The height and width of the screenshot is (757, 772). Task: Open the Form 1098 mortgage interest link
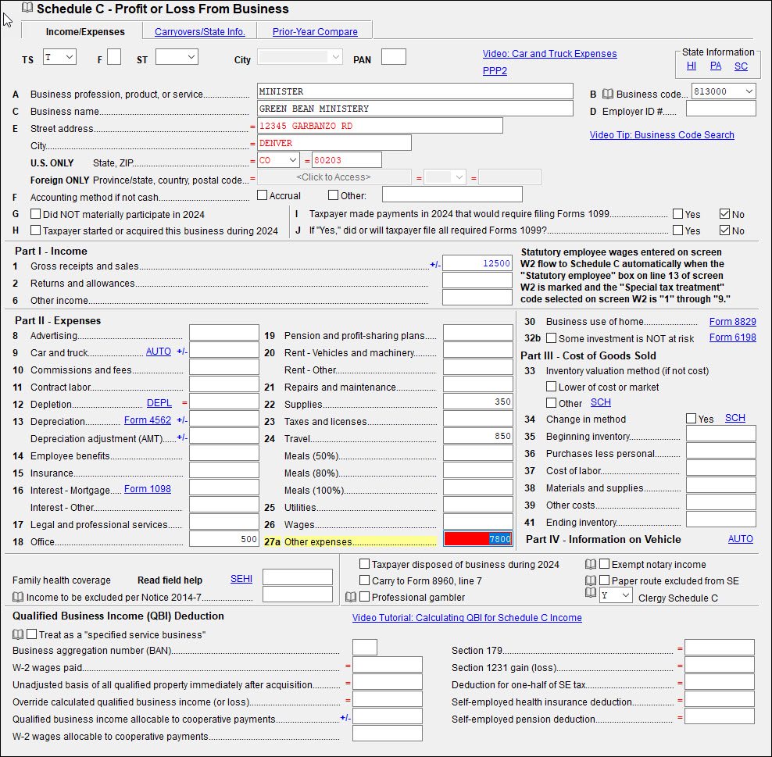(x=148, y=489)
